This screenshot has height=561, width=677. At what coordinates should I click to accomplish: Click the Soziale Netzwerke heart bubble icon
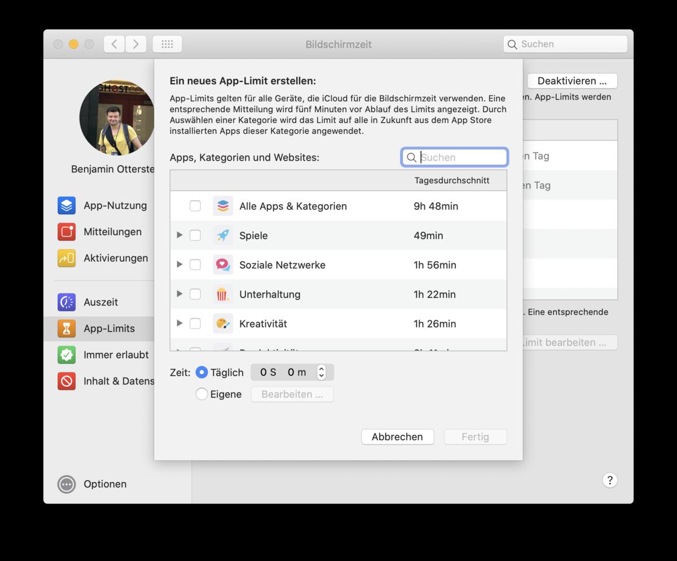point(223,264)
